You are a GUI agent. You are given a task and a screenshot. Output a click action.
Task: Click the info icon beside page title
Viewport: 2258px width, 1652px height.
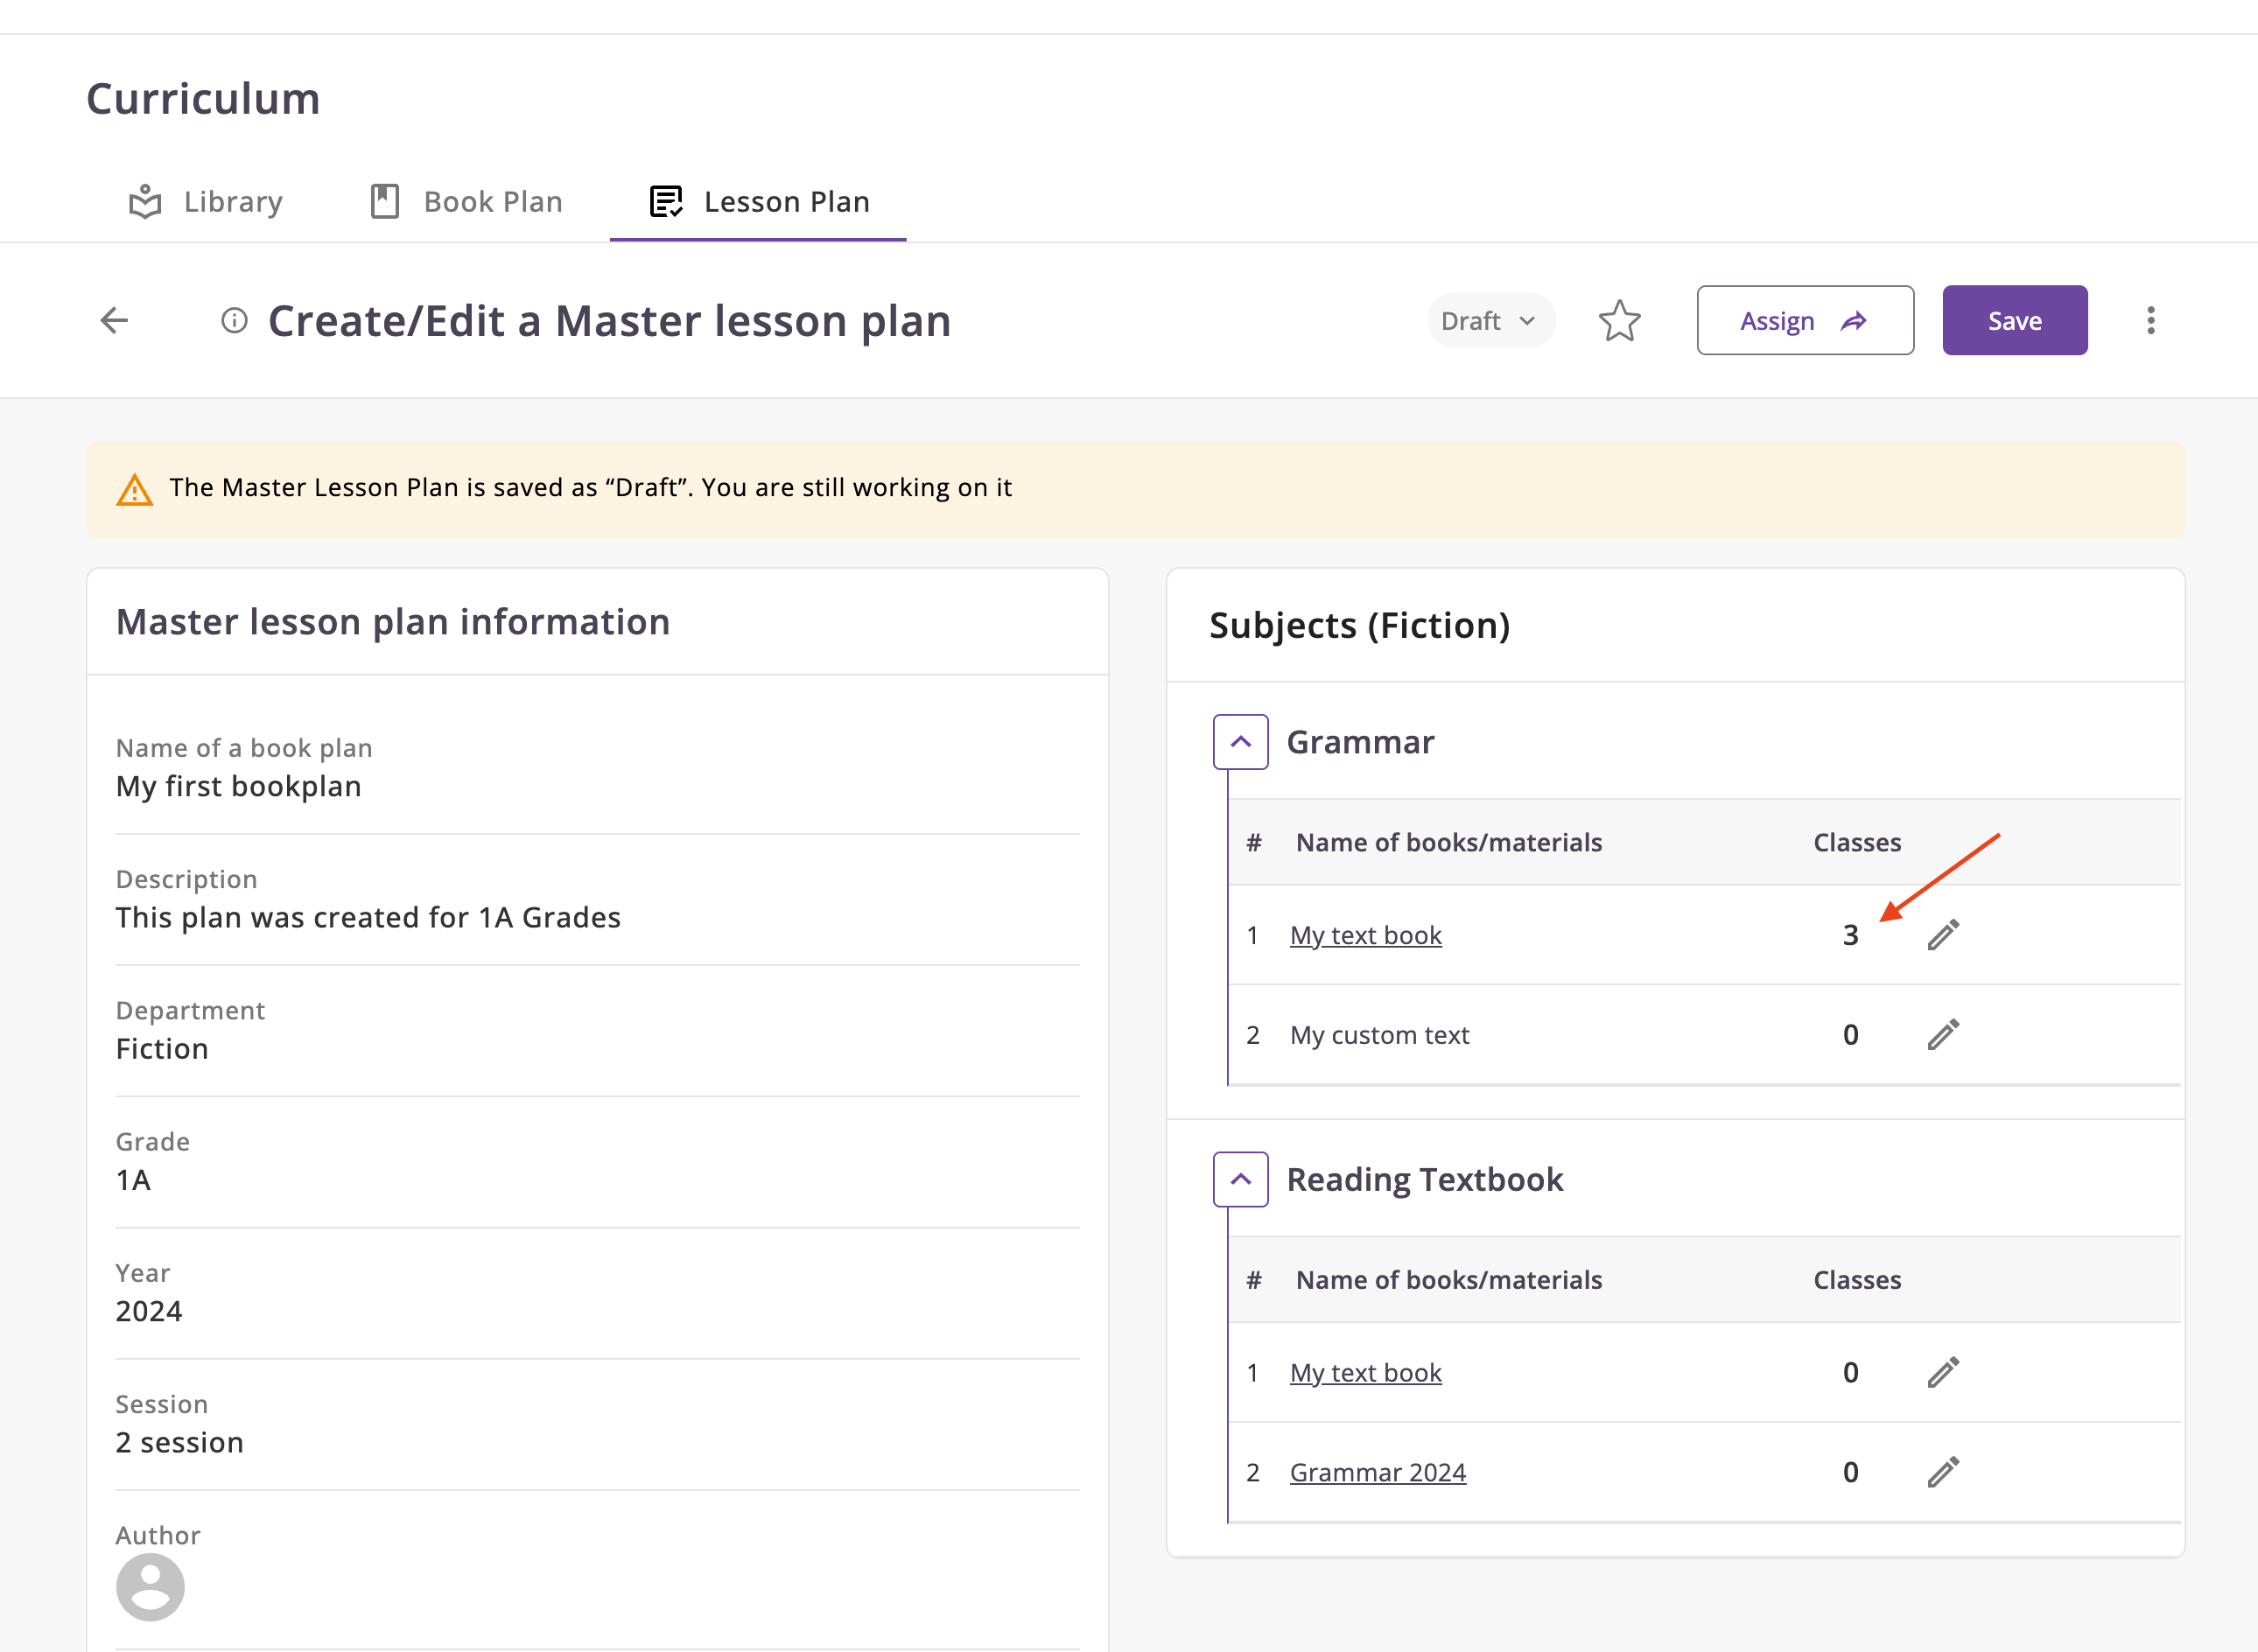coord(234,320)
